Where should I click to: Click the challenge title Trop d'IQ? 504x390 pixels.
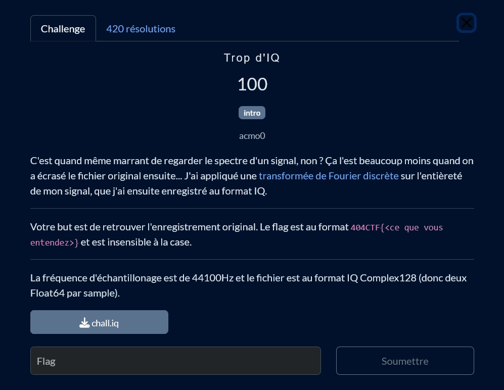252,58
